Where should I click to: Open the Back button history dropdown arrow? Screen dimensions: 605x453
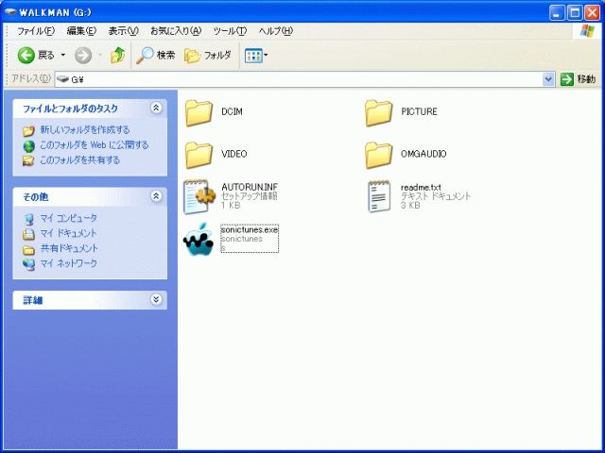[63, 56]
